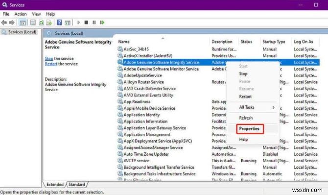
Task: Toggle the Show/Hide Console Tree icon
Action: pyautogui.click(x=23, y=23)
